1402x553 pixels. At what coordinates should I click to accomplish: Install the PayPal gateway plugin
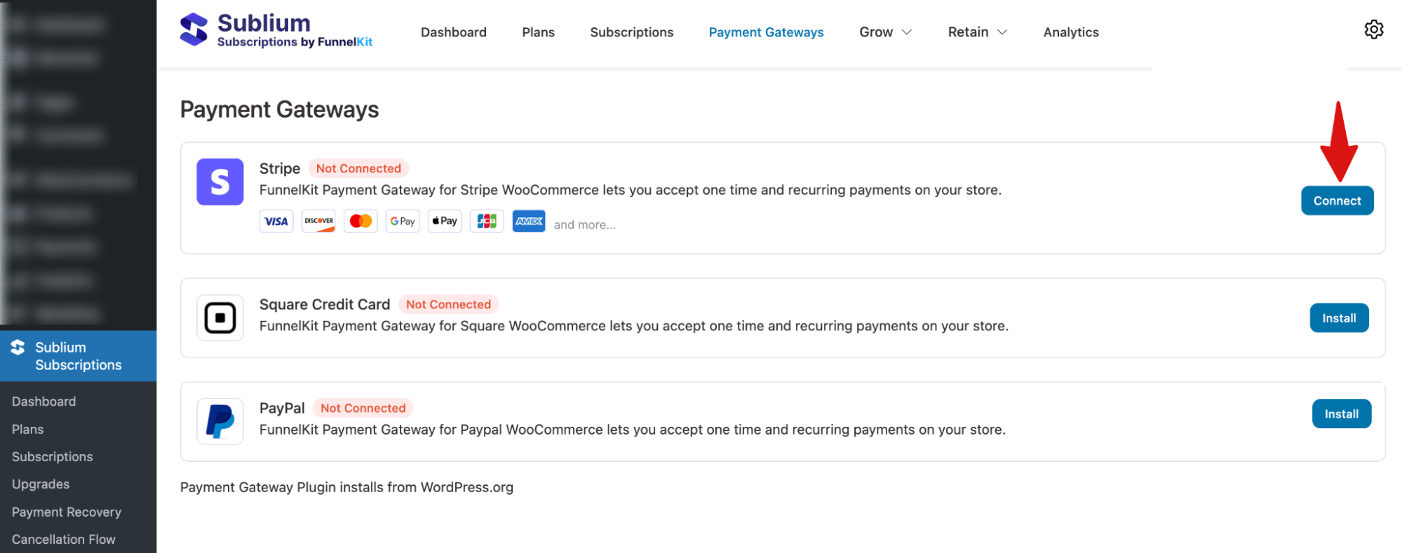coord(1341,414)
